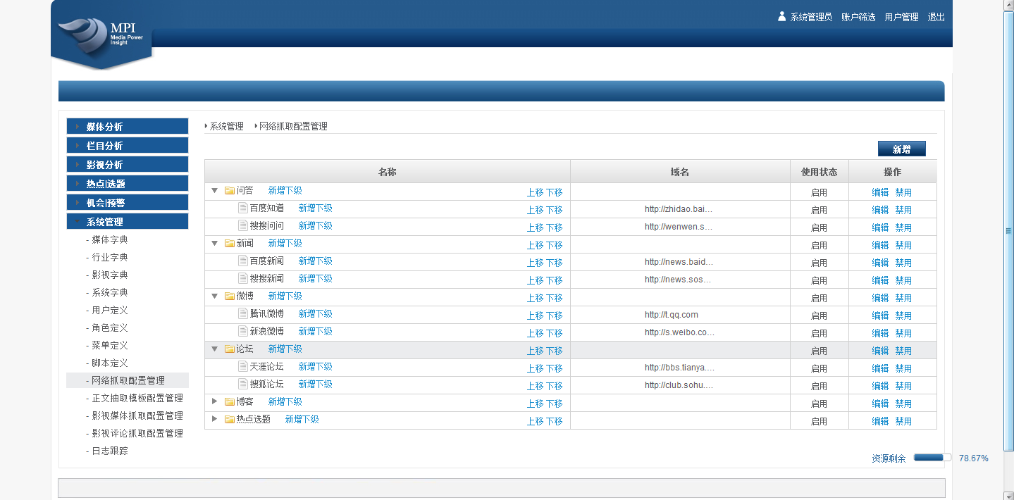Disable the 热点选题 entry via 禁用
This screenshot has width=1014, height=500.
(903, 421)
